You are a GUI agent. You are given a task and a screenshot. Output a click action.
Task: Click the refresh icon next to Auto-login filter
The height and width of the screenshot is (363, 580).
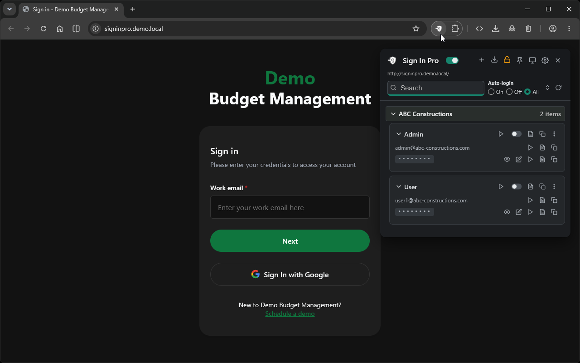coord(558,88)
